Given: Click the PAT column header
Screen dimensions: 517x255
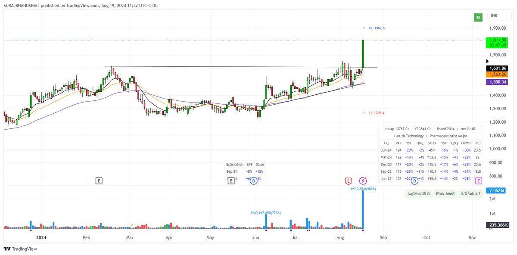Looking at the screenshot, I should click(x=399, y=143).
